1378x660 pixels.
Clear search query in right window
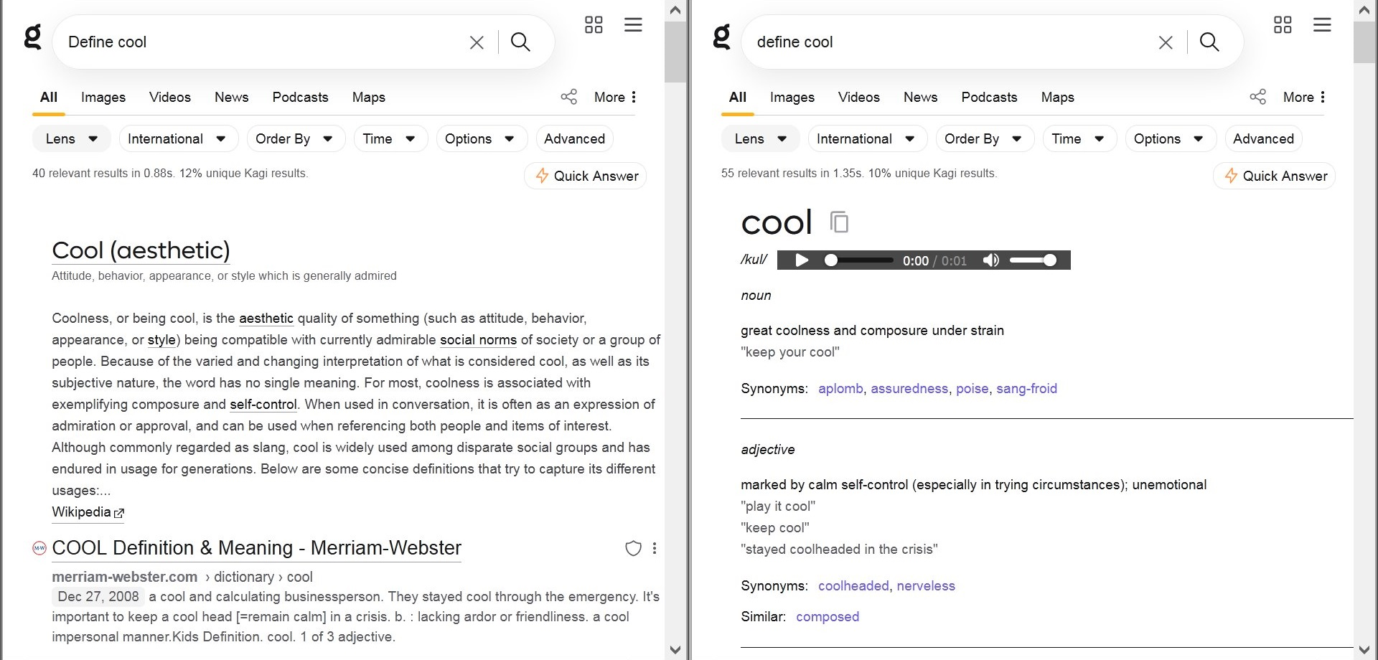(x=1166, y=42)
